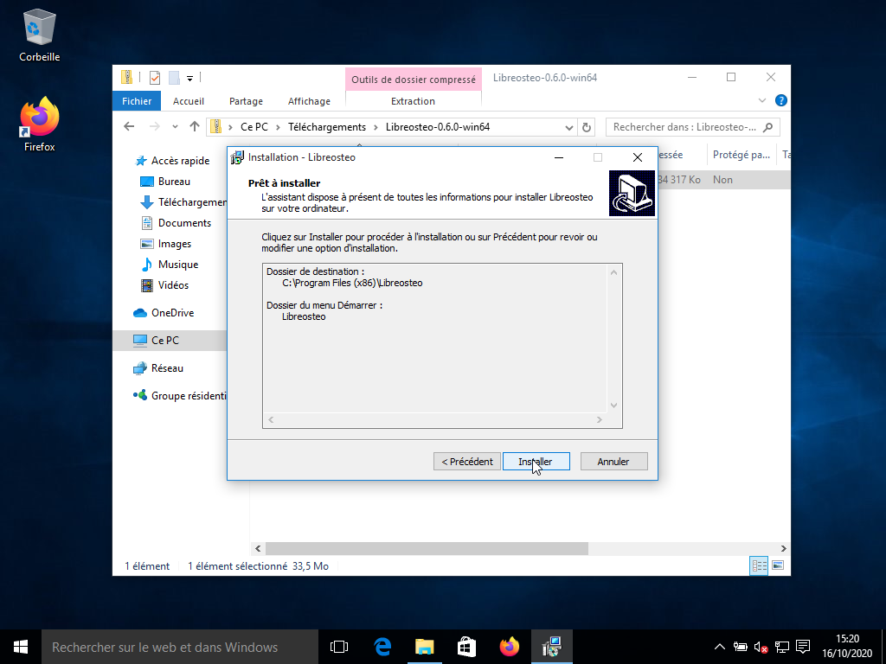Open Task View on the taskbar

click(339, 647)
